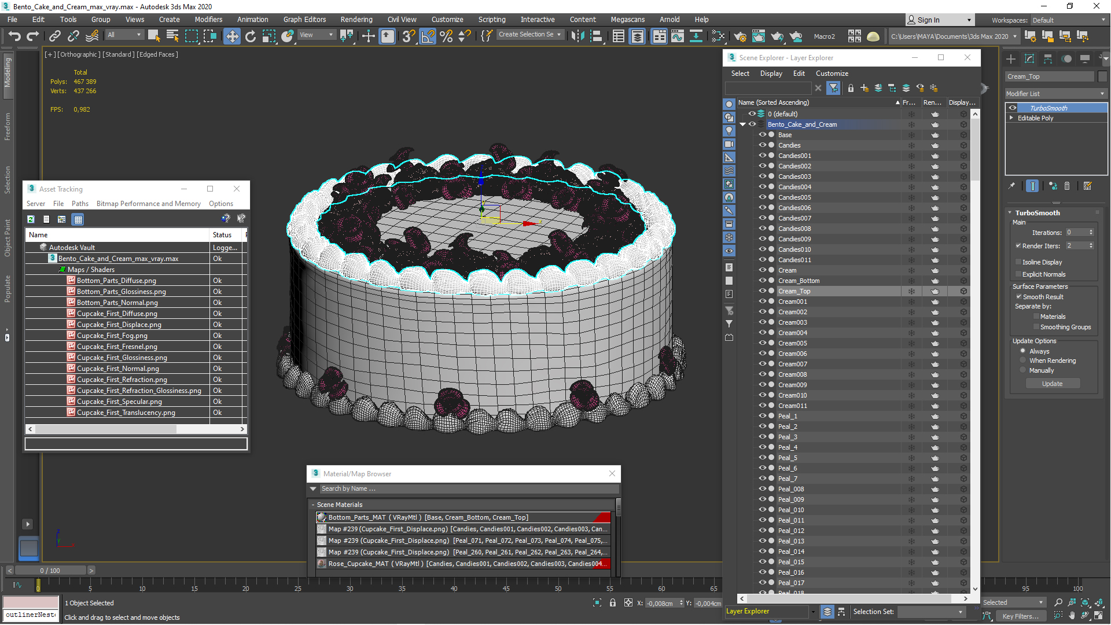This screenshot has height=625, width=1111.
Task: Click the Undo arrow in the main toolbar
Action: (14, 36)
